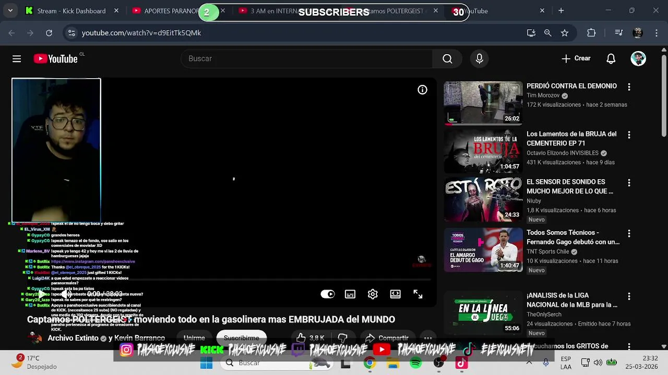Viewport: 668px width, 375px height.
Task: Open Spotify from the taskbar
Action: tap(416, 363)
